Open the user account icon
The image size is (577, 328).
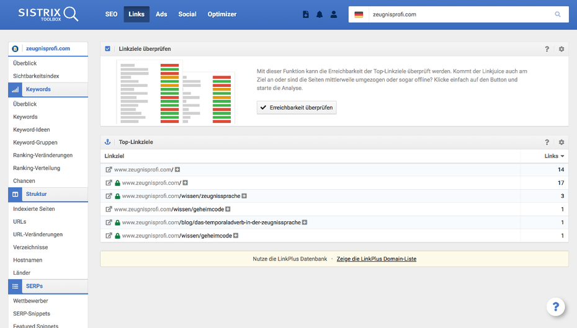pos(333,14)
